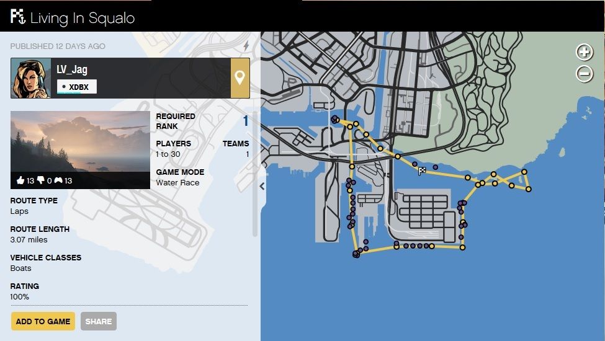Click the lightning bolt icon
605x341 pixels.
click(246, 46)
